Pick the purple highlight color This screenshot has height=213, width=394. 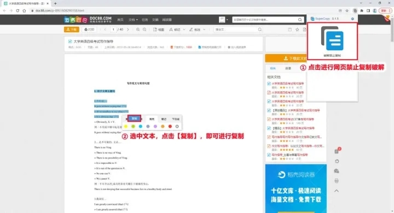(155, 126)
